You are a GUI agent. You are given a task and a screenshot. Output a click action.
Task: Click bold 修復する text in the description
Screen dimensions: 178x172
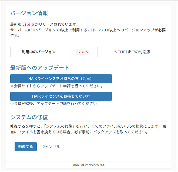(18, 126)
